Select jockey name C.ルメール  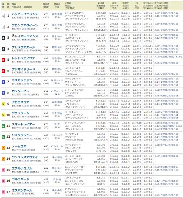[57, 146]
